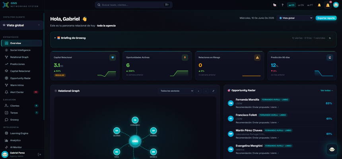This screenshot has width=342, height=159.
Task: Click the search input field
Action: 134,5
